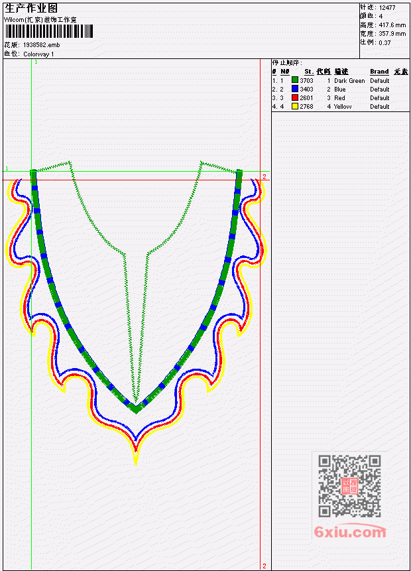Select the Yellow thread color swatch
The height and width of the screenshot is (571, 411).
295,106
